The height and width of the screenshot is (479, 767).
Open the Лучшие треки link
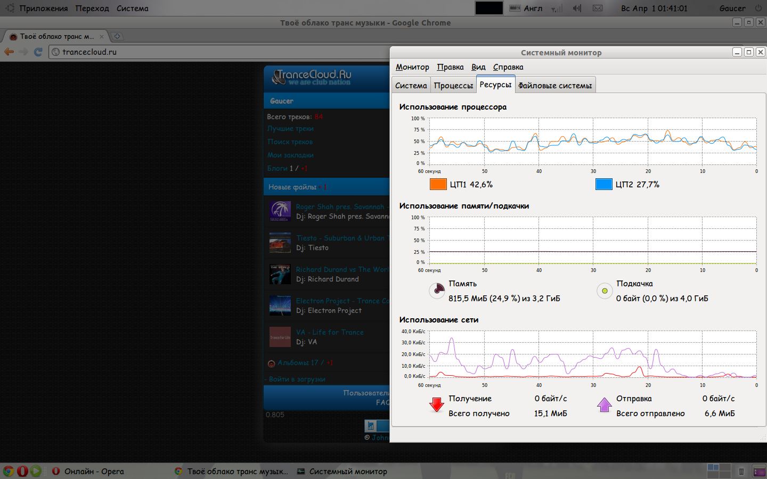pos(290,128)
